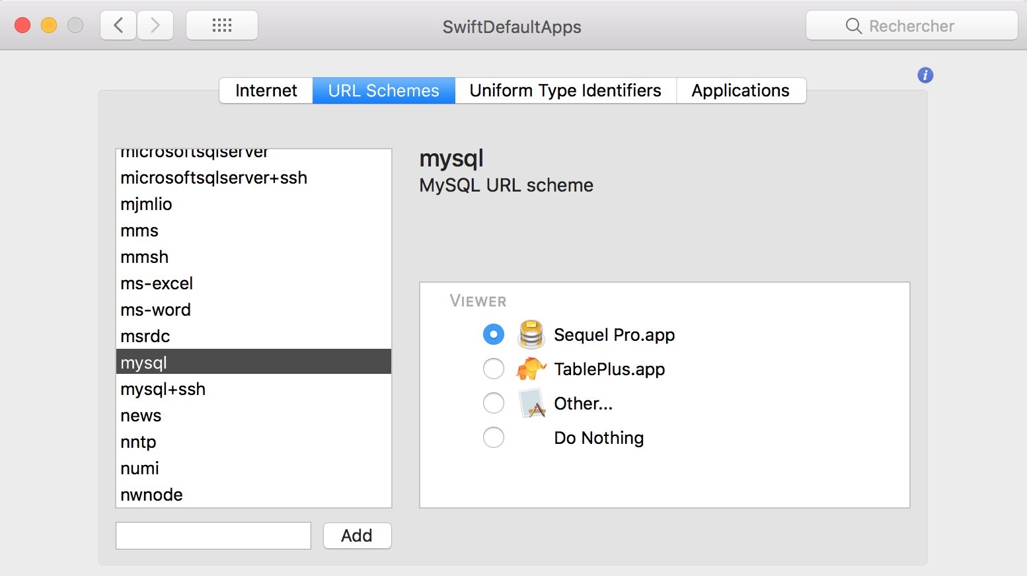Click the forward navigation arrow
Image resolution: width=1027 pixels, height=576 pixels.
[155, 24]
